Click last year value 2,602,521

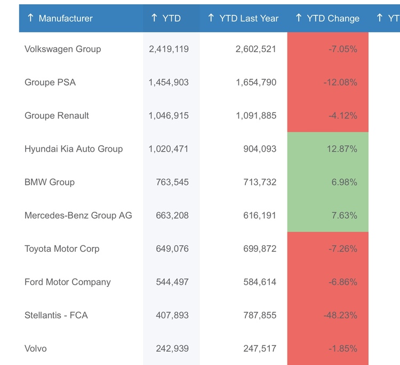(256, 49)
